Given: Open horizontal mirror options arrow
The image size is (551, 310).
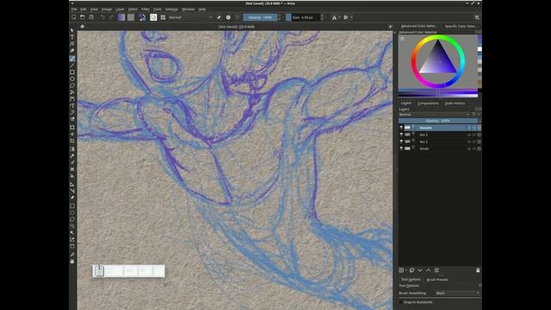Looking at the screenshot, I should pyautogui.click(x=339, y=17).
